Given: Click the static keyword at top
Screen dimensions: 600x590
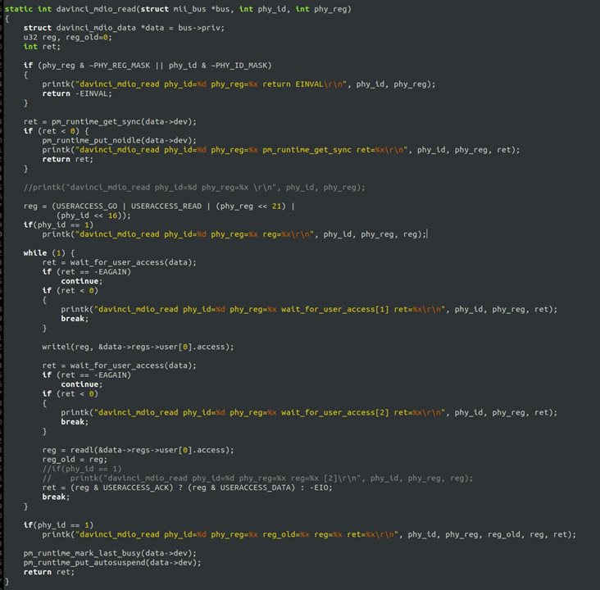Looking at the screenshot, I should [x=20, y=8].
